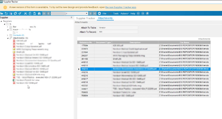Open the Actions dropdown menu
The height and width of the screenshot is (119, 222).
coord(125,13)
